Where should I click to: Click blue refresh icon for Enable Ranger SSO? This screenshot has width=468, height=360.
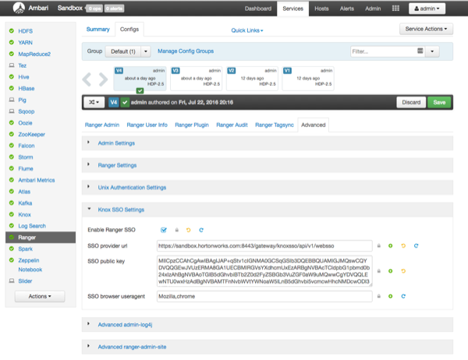point(201,230)
